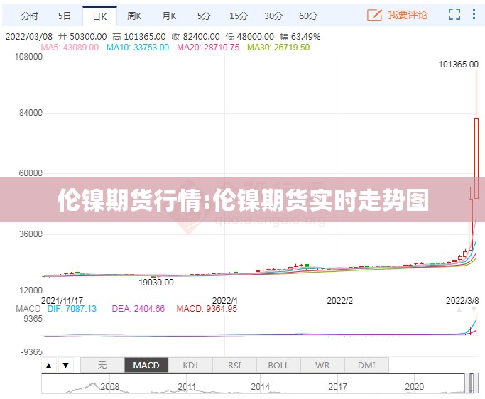Viewport: 485px width, 399px height.
Task: Click the MACD: 9364.95 value
Action: [207, 309]
